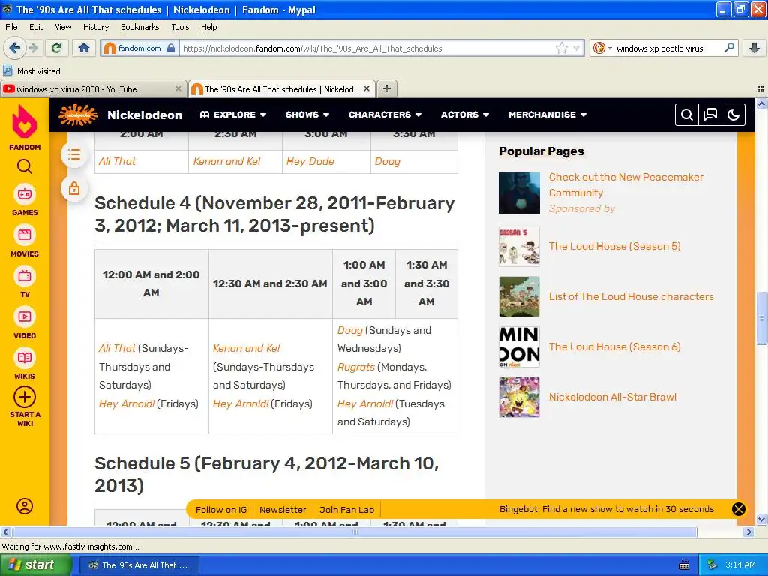Open Doug link in Schedule 4 table
This screenshot has height=576, width=768.
tap(349, 330)
